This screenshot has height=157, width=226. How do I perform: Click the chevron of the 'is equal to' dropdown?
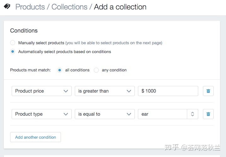click(129, 114)
